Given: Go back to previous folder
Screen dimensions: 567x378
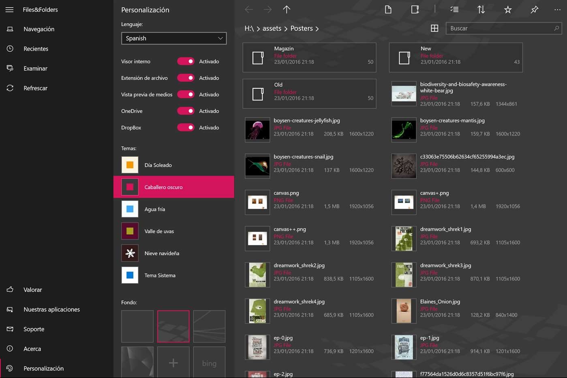Looking at the screenshot, I should pyautogui.click(x=249, y=9).
